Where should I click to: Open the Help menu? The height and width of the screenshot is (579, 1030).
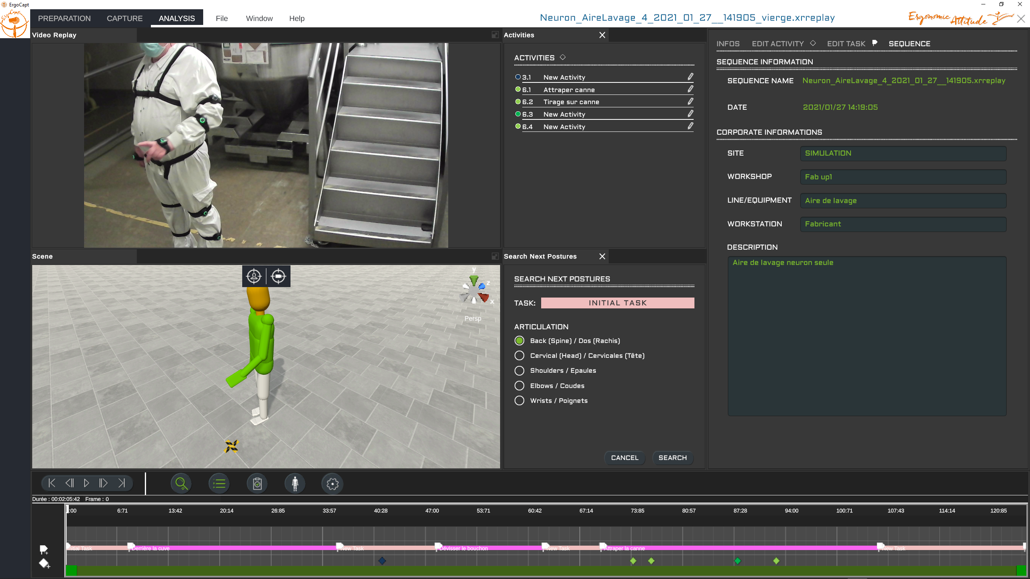[x=297, y=18]
